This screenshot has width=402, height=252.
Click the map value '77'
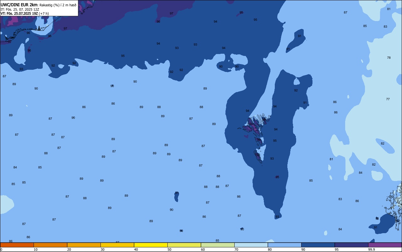388,99
